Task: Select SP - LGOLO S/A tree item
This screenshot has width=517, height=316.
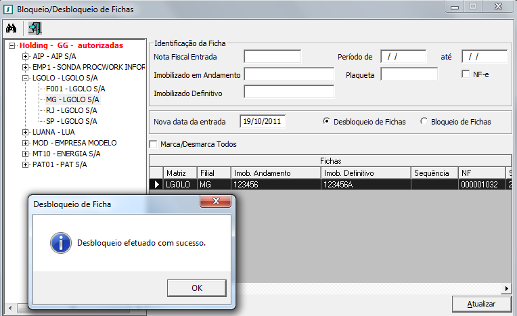Action: [72, 121]
